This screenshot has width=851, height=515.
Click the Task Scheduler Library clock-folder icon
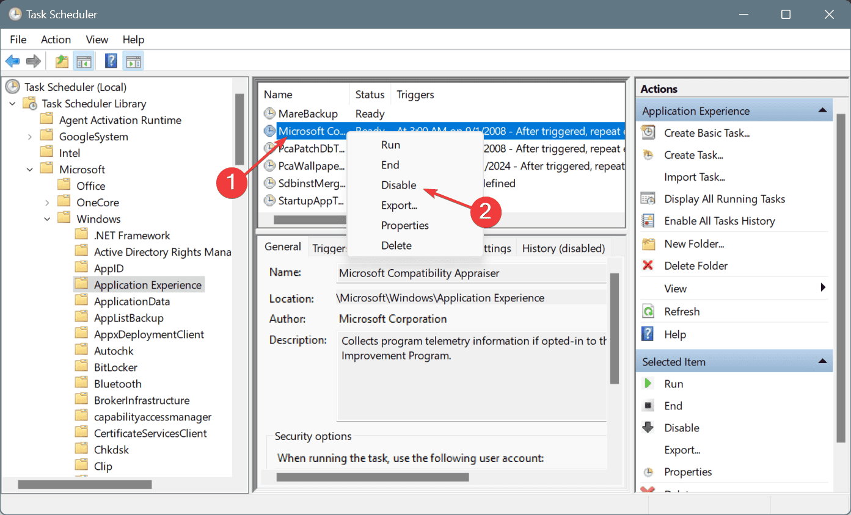point(30,103)
